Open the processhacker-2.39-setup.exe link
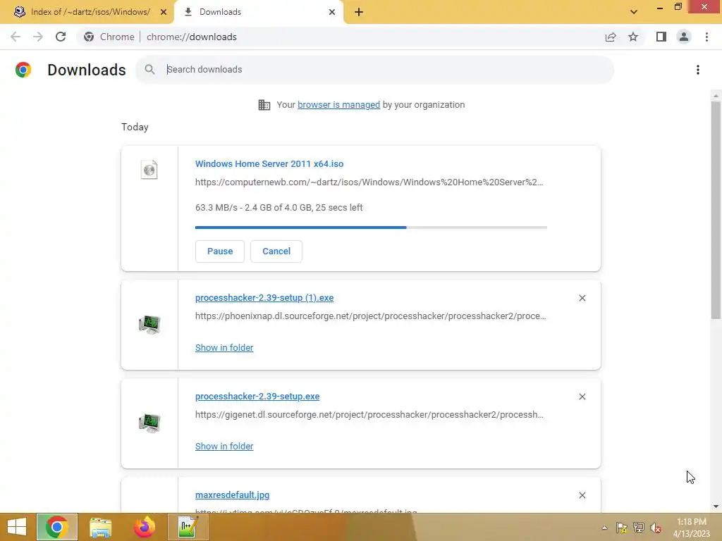The height and width of the screenshot is (541, 722). click(257, 396)
